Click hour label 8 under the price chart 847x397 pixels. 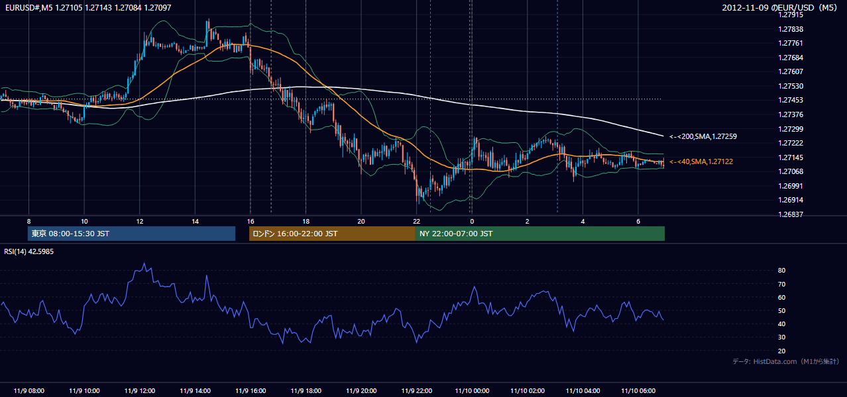[28, 220]
